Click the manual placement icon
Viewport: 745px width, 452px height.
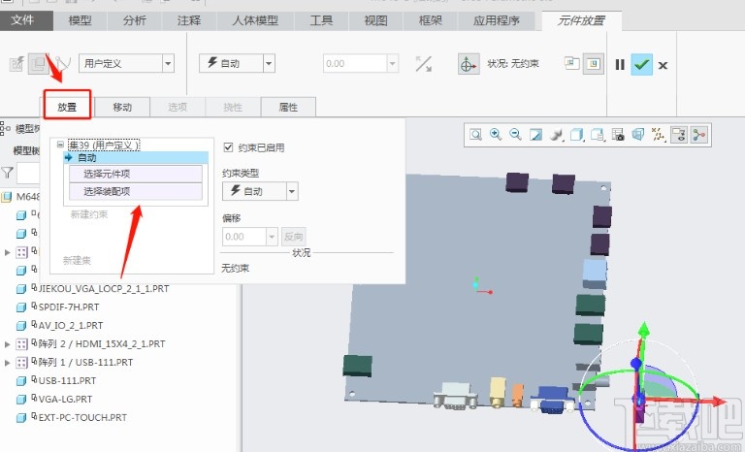coord(38,64)
